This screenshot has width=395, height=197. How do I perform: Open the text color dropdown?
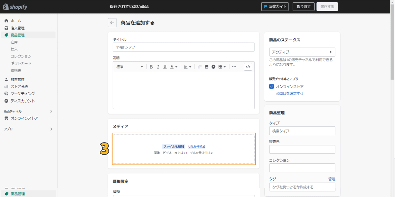[173, 67]
